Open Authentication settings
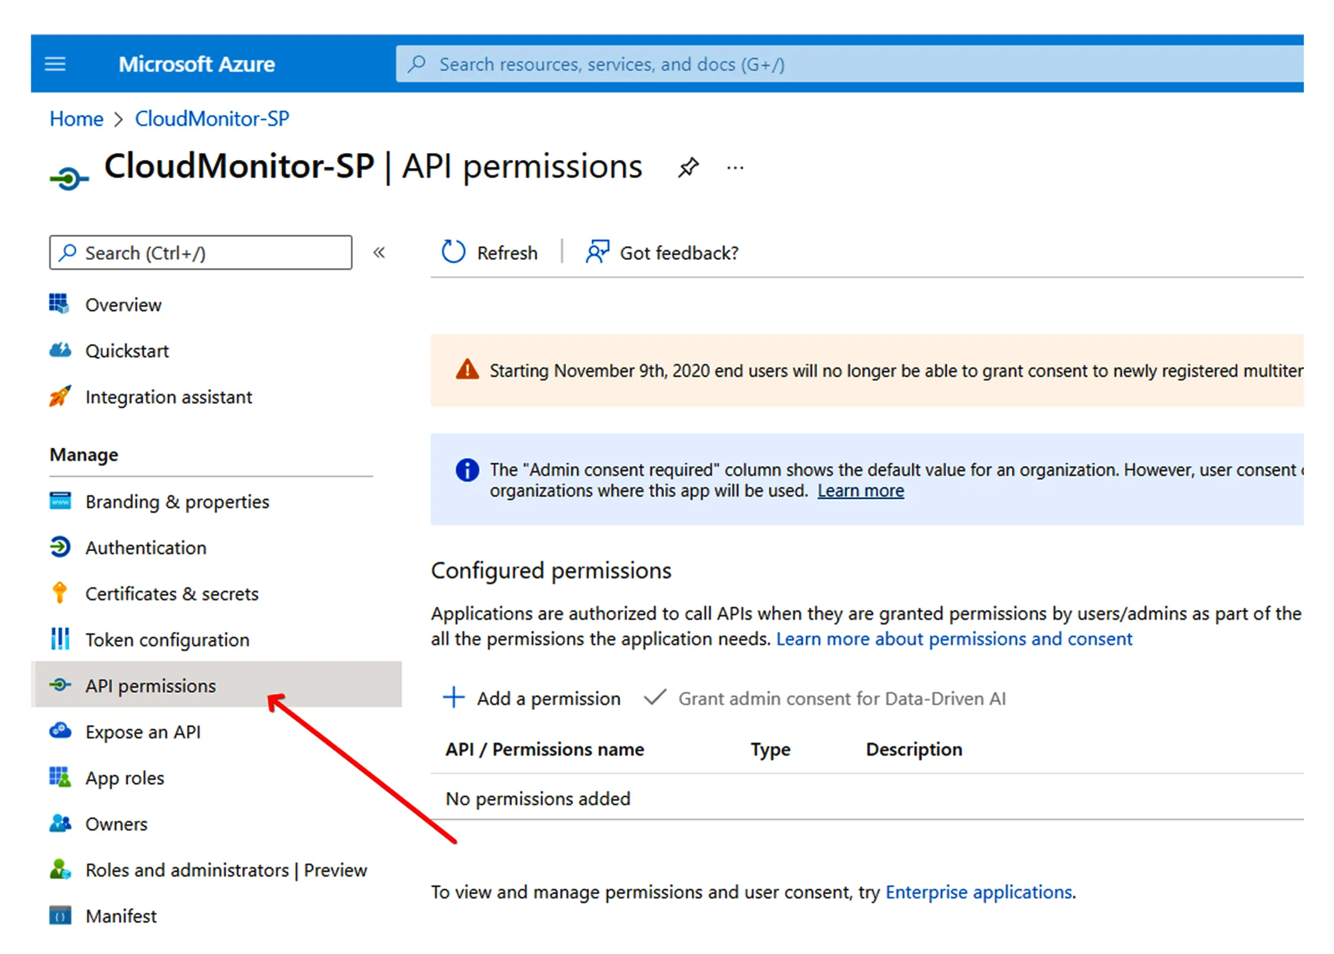The height and width of the screenshot is (954, 1334). click(146, 548)
